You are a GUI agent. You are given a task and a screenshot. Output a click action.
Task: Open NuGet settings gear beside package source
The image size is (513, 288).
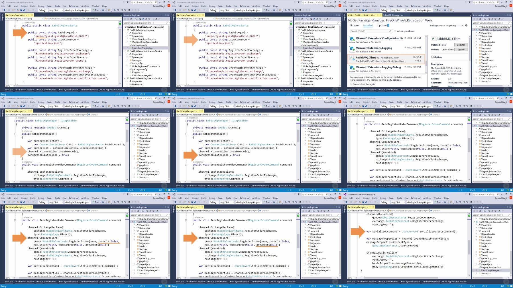466,25
